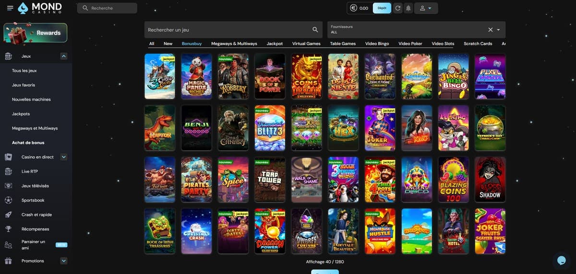Open the Dead Canary game
Image resolution: width=576 pixels, height=274 pixels.
pos(233,128)
